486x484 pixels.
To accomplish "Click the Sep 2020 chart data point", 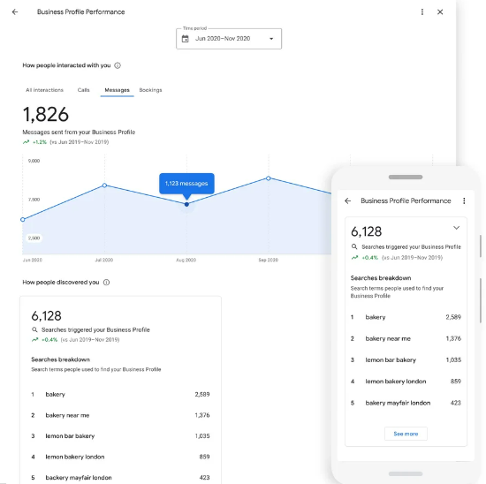I will coord(269,178).
